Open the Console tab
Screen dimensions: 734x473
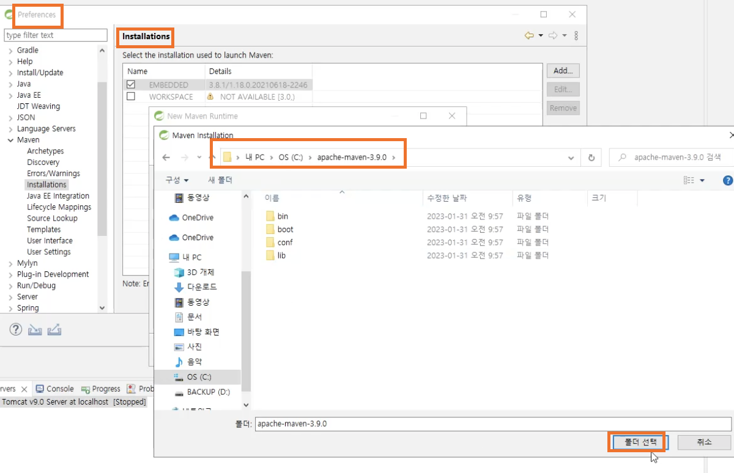pos(54,389)
